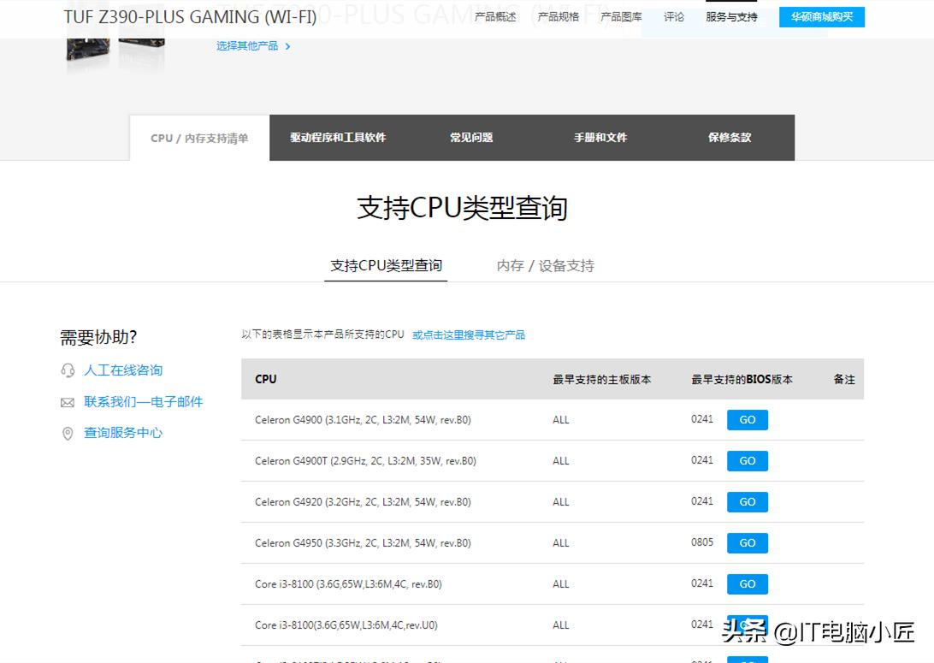Viewport: 934px width, 663px height.
Task: Click GO next to Core i3-8100 rev.B0
Action: tap(747, 583)
